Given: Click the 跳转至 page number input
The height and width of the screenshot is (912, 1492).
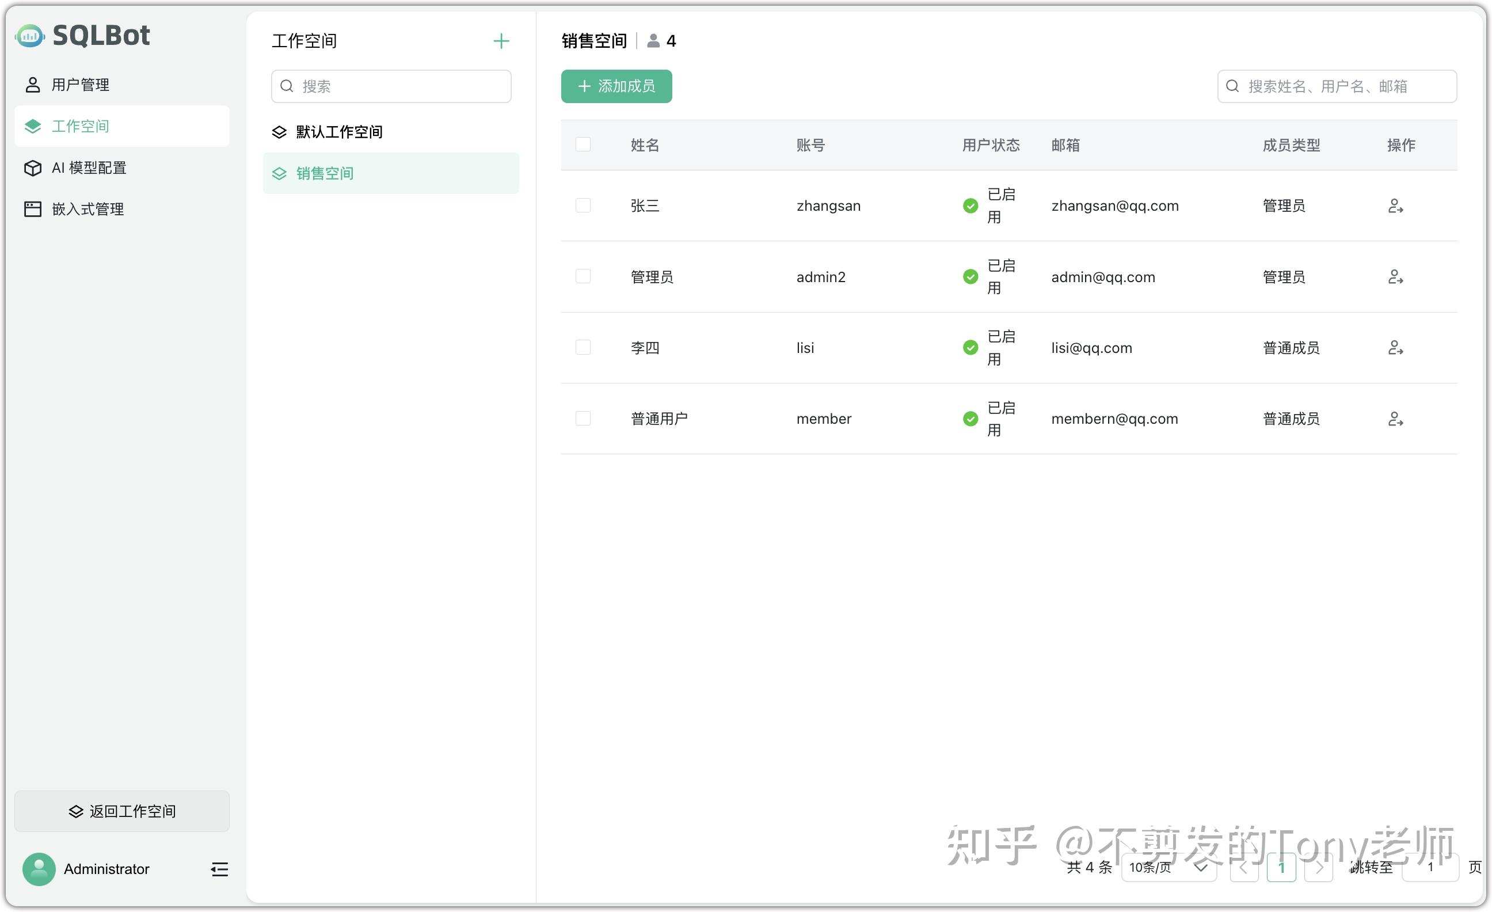Looking at the screenshot, I should 1430,867.
